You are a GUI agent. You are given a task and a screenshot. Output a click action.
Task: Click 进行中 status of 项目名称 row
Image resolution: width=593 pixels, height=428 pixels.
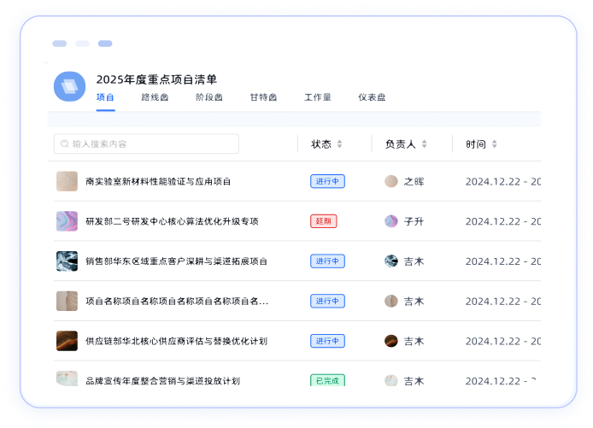(x=327, y=301)
